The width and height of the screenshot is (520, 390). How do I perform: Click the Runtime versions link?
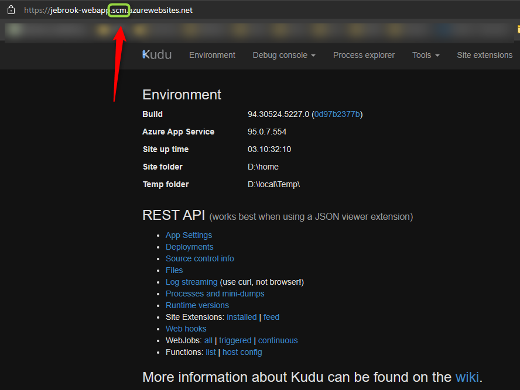pos(197,305)
